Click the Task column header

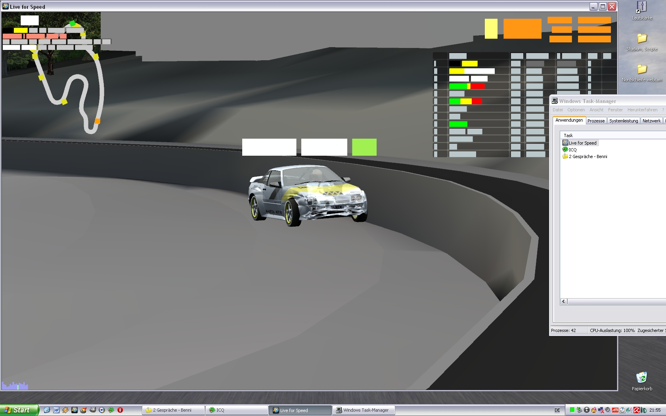(613, 135)
